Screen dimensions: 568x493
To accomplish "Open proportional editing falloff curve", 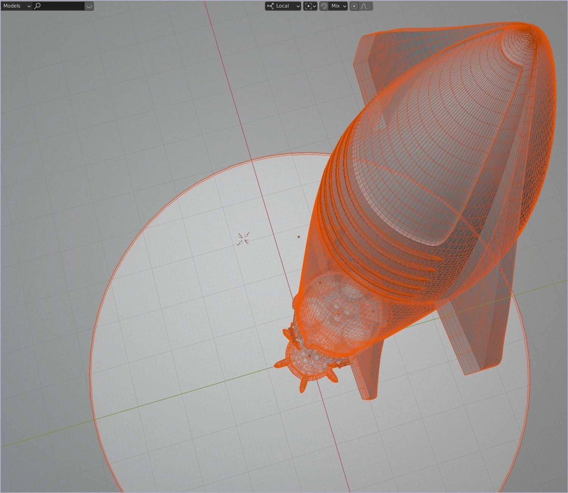I will 366,6.
